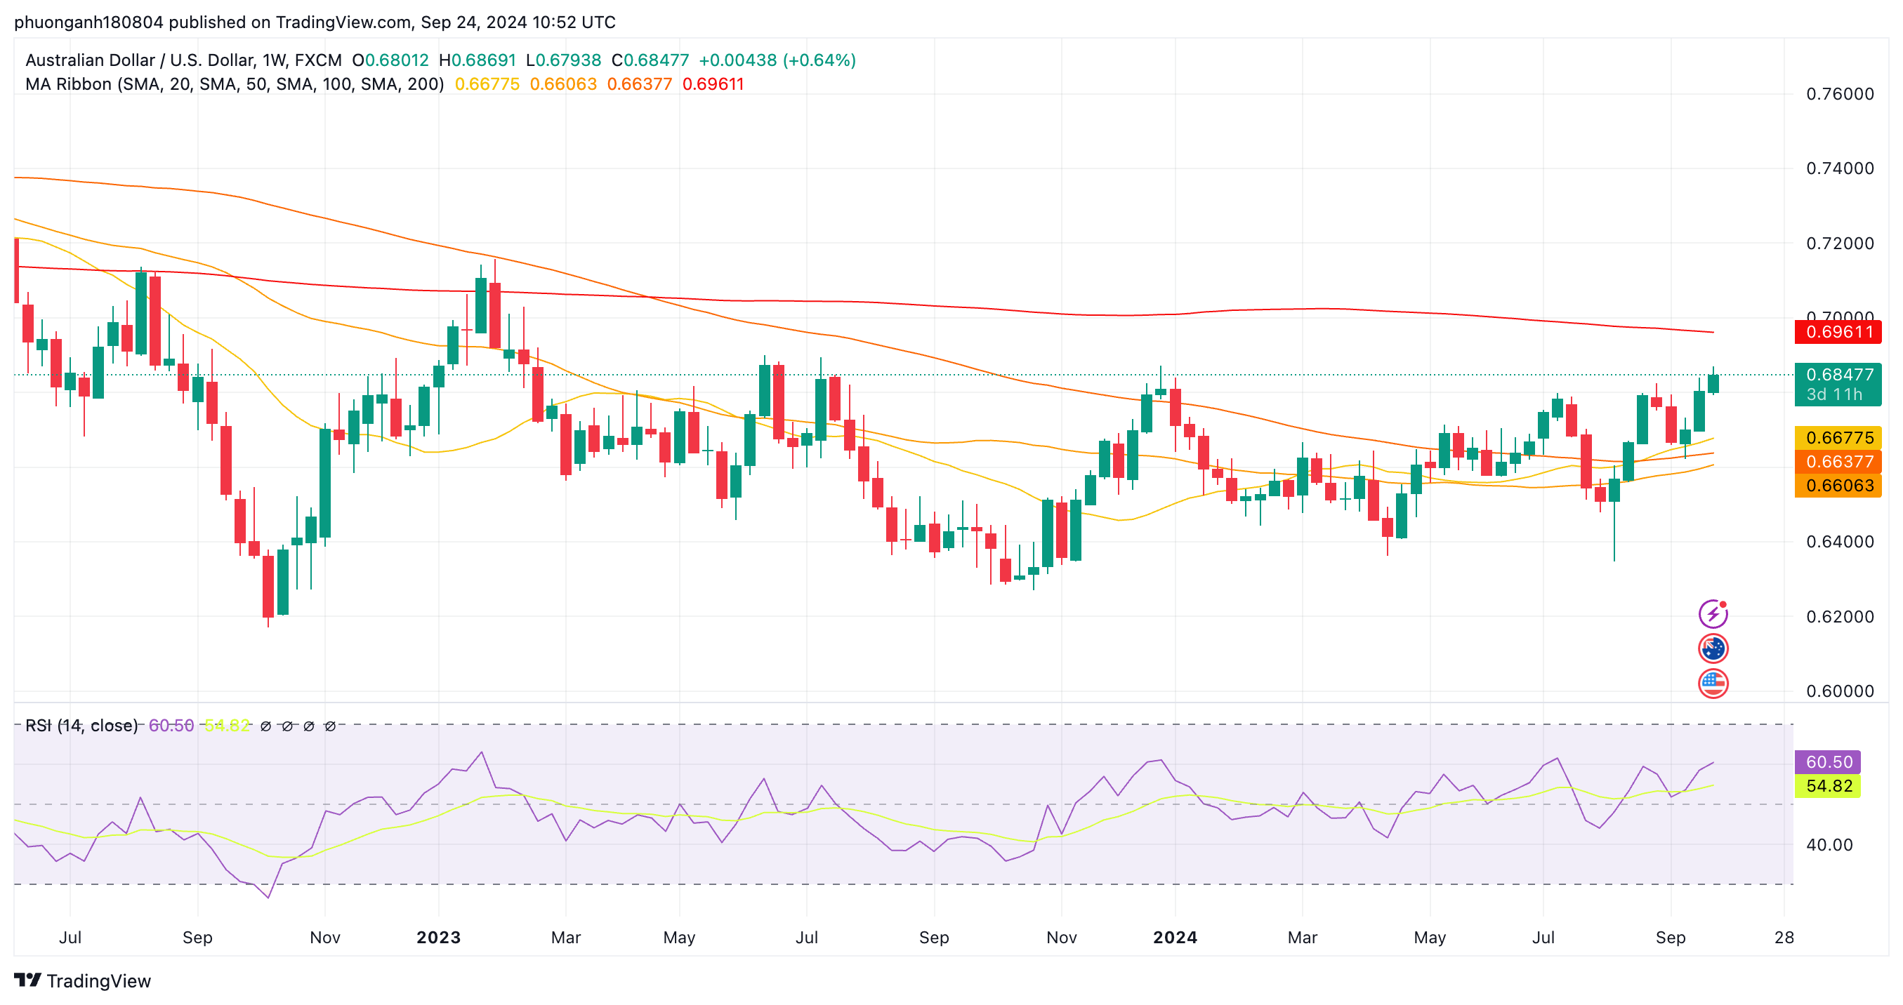This screenshot has width=1903, height=1005.
Task: Click the TradingView logo at bottom
Action: (82, 980)
